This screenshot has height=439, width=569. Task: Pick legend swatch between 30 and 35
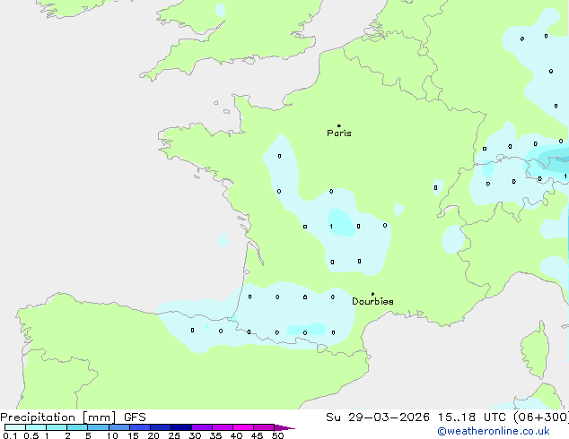[x=202, y=427]
